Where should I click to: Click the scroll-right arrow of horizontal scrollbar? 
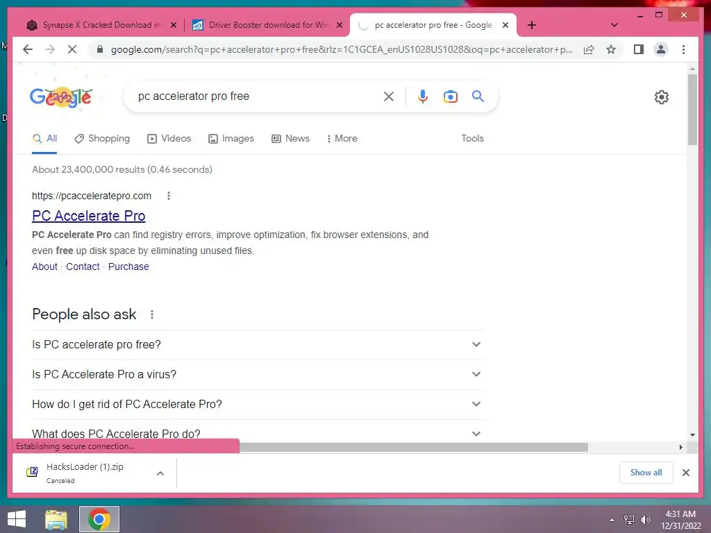coord(680,448)
